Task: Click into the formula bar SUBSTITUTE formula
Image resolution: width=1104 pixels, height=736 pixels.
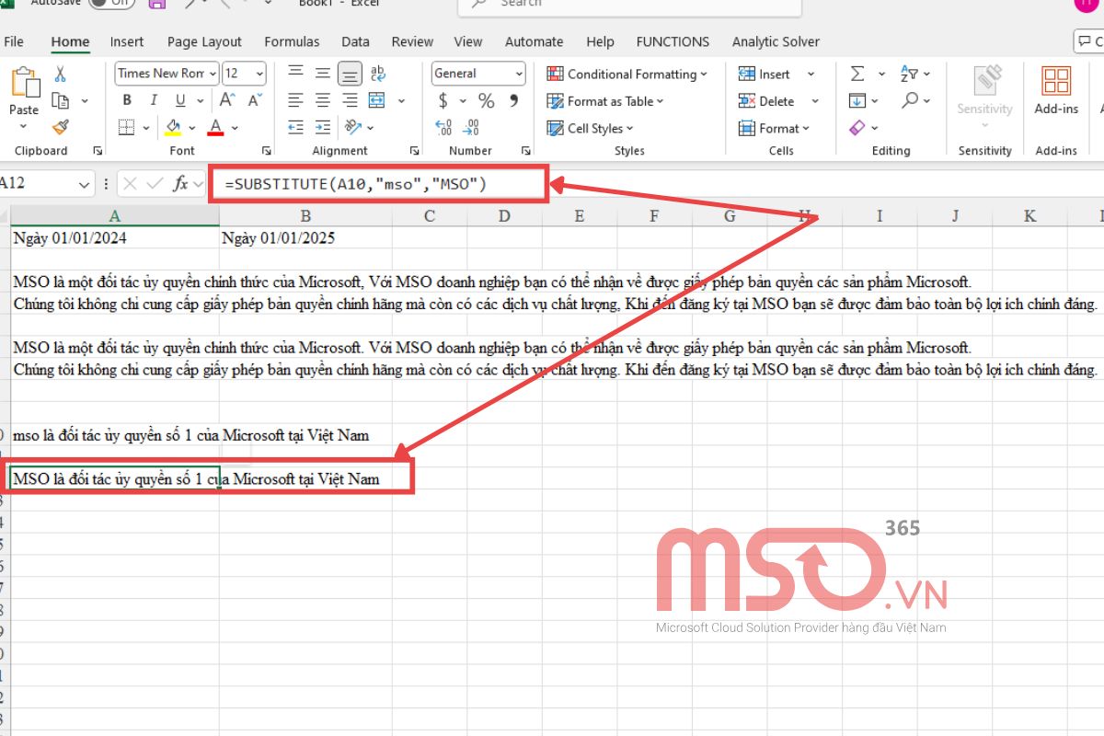Action: (355, 184)
